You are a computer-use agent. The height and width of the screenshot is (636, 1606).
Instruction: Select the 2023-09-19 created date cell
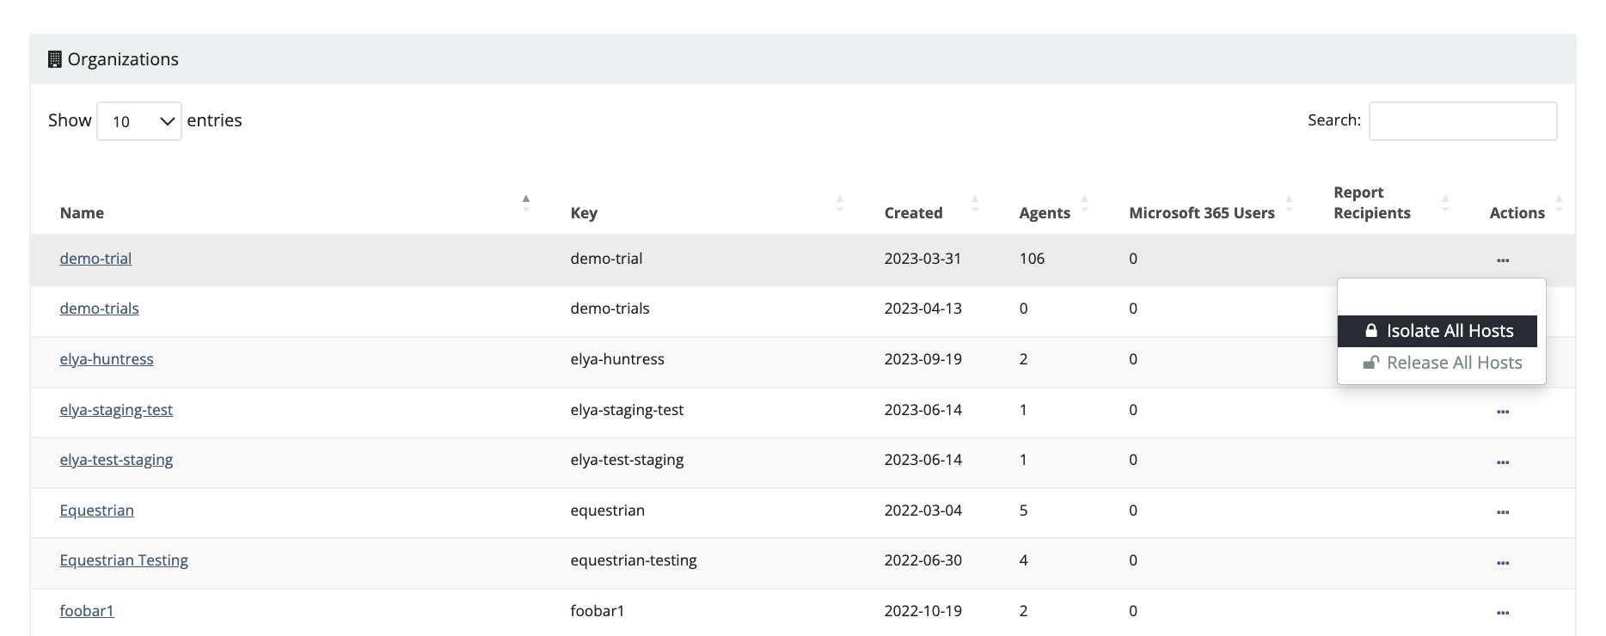(923, 359)
